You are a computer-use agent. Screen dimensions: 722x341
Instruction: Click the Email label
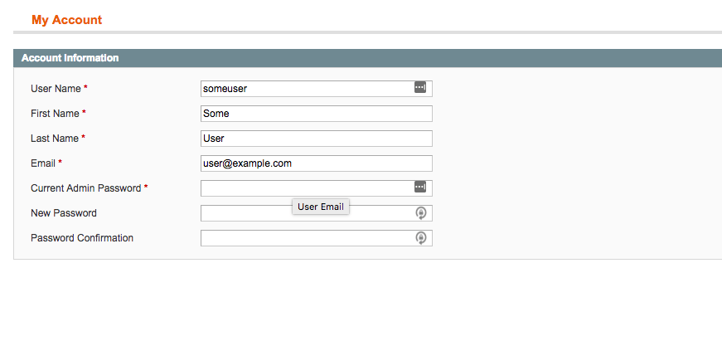[43, 163]
